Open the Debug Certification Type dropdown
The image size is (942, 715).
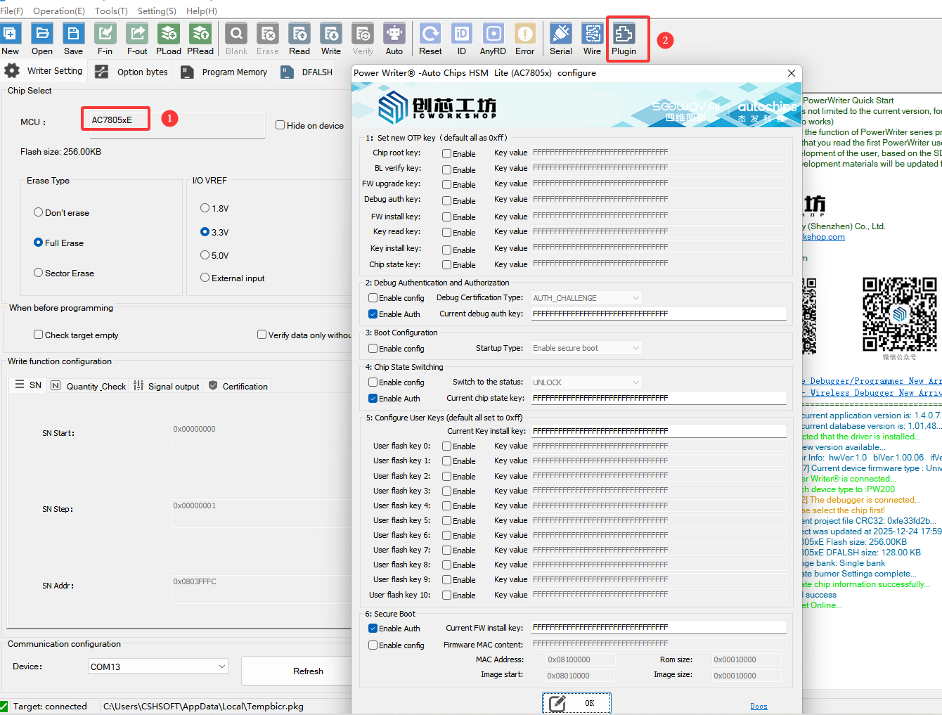point(586,298)
